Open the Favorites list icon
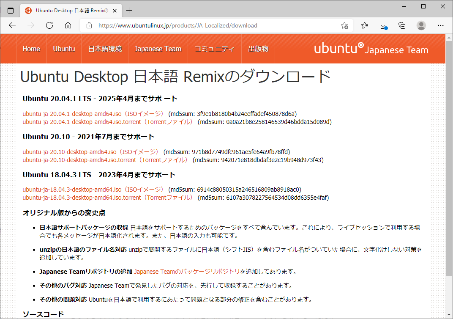453x319 pixels. click(x=365, y=25)
